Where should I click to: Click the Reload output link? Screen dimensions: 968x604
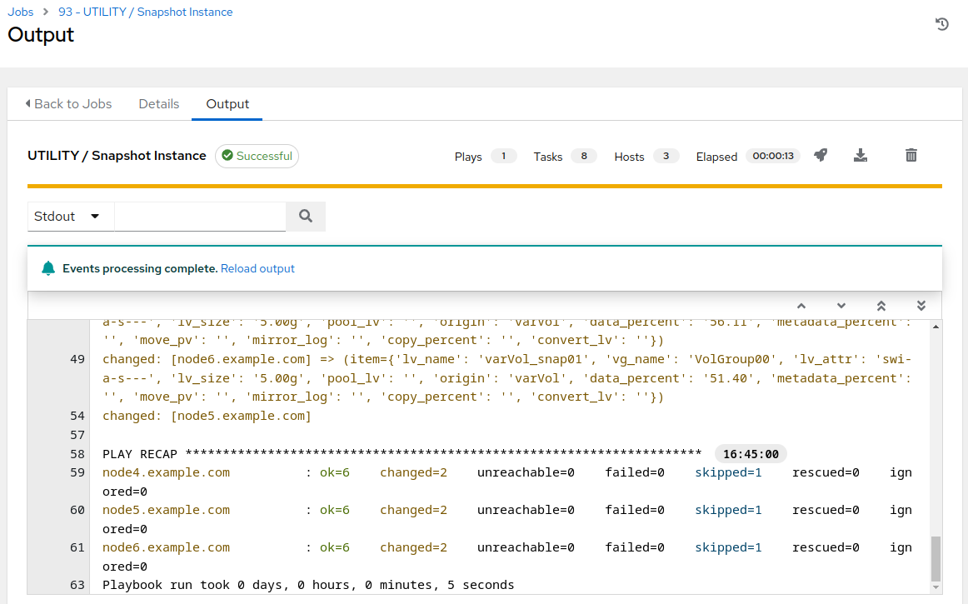[x=257, y=268]
